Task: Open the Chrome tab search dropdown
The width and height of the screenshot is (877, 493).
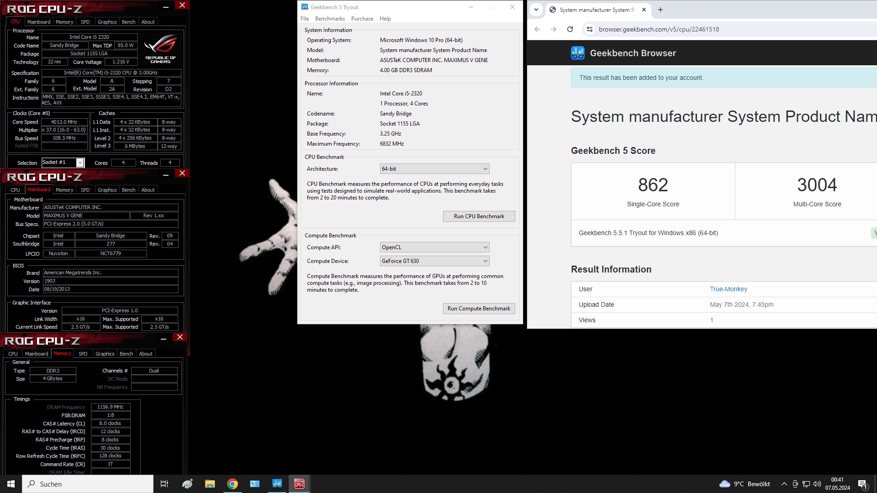Action: click(536, 10)
